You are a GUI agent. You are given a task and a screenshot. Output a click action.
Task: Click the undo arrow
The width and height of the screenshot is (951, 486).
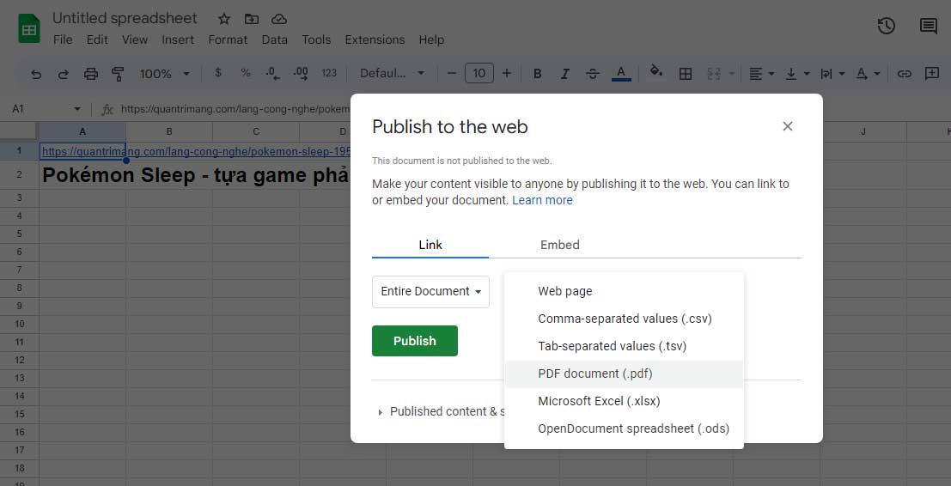tap(36, 74)
